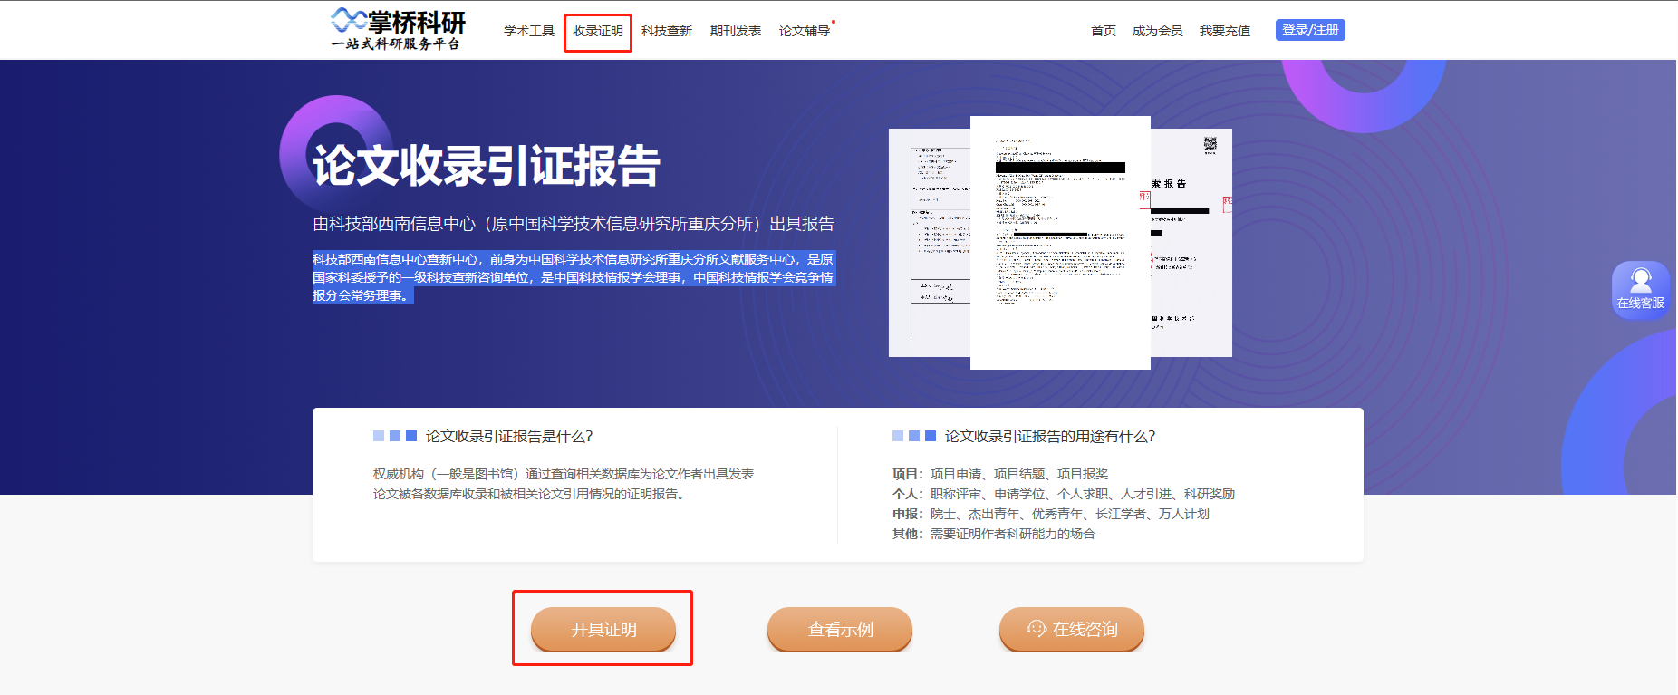The height and width of the screenshot is (695, 1678).
Task: Open the 论文辅导 menu item
Action: tap(805, 31)
